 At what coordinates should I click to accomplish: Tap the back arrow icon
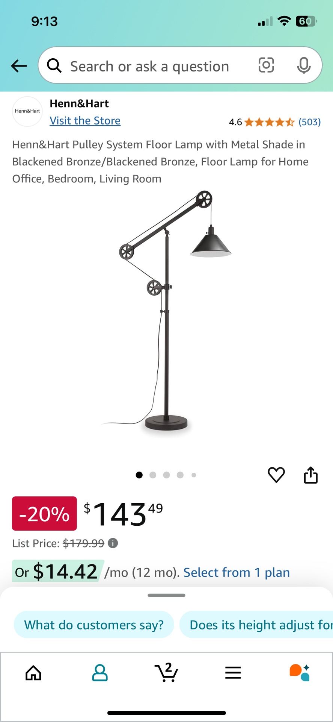click(19, 66)
